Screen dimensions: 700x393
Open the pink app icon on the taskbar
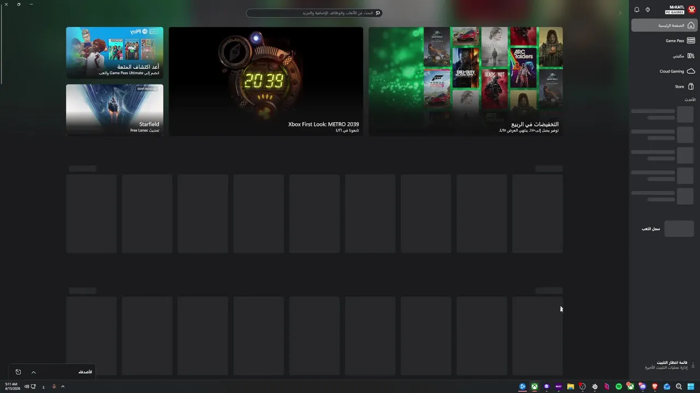point(606,386)
